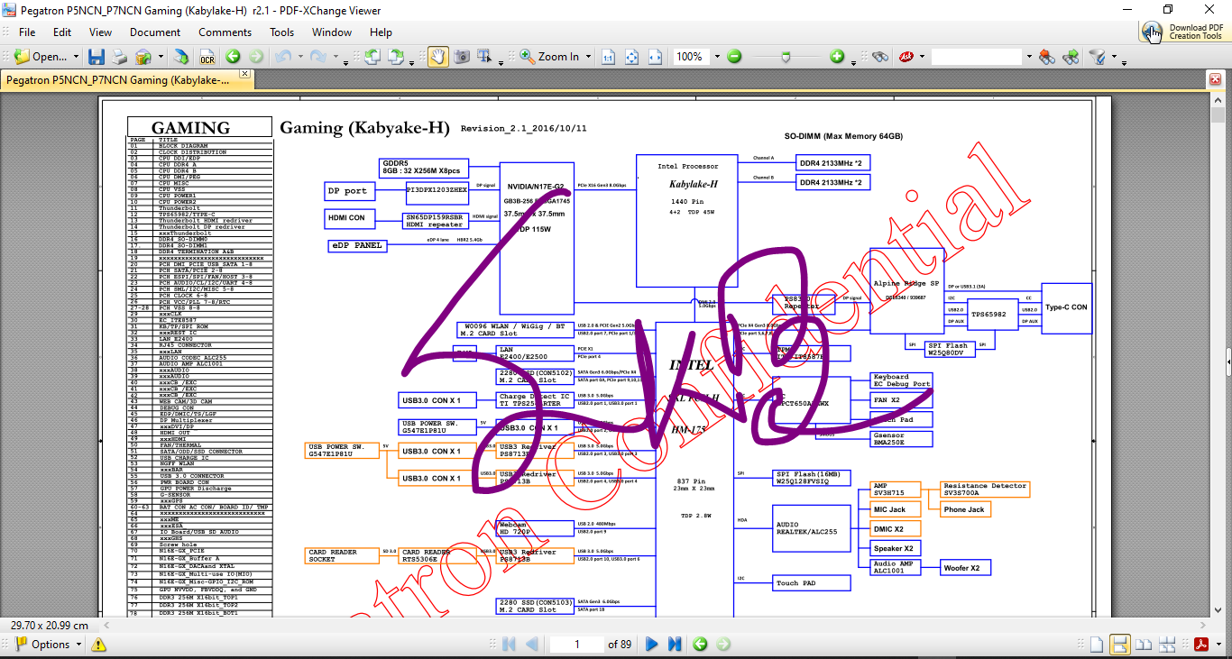The height and width of the screenshot is (659, 1232).
Task: Click the search options funnel icon
Action: click(1097, 56)
